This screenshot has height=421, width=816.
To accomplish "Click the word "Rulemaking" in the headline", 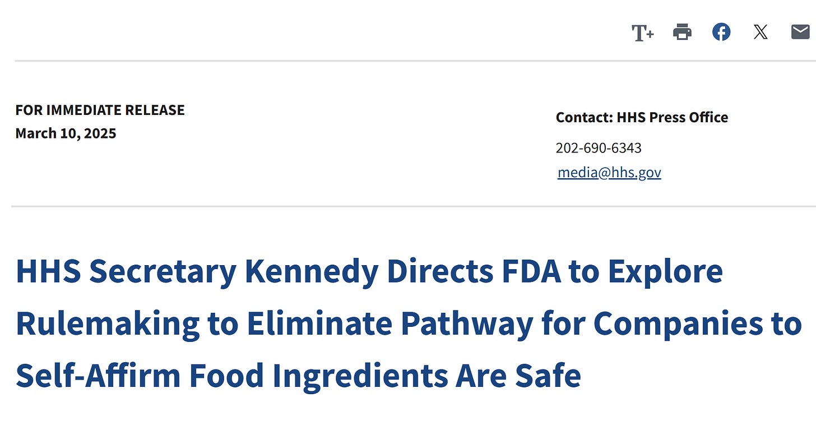I will tap(107, 324).
